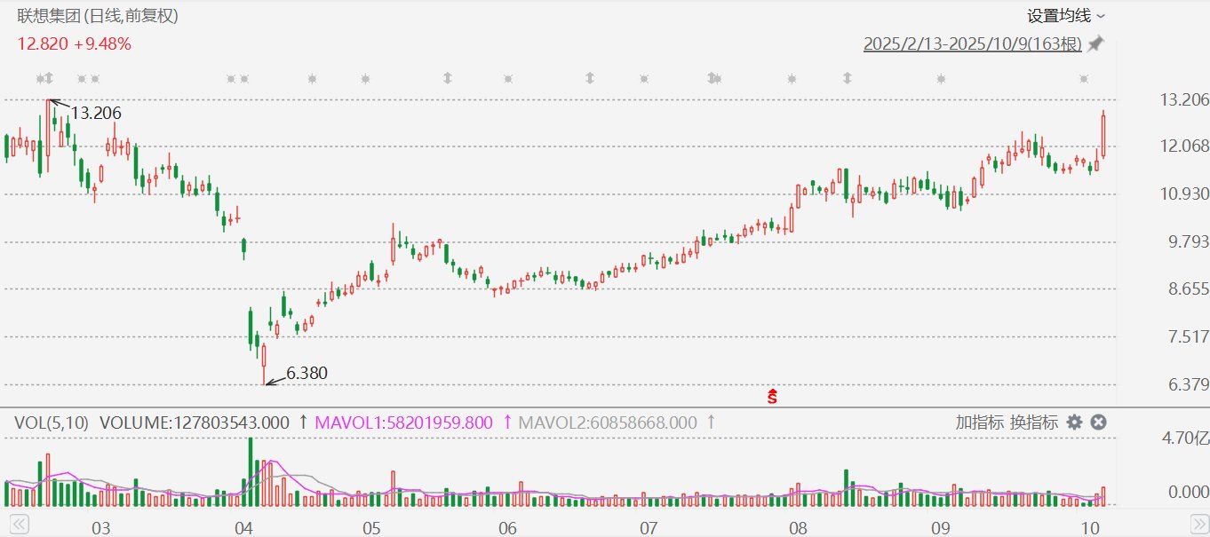The height and width of the screenshot is (537, 1210).
Task: Click the date range 2025/2/13-2025/10/9 link
Action: (972, 44)
